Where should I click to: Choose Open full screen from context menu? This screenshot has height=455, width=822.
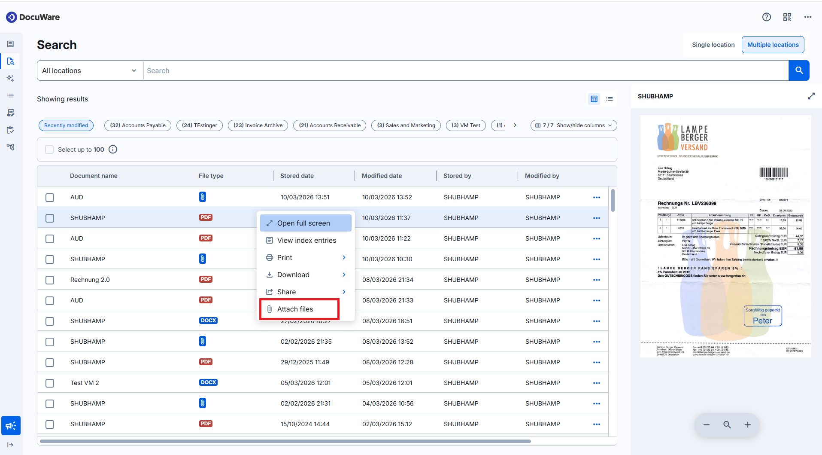click(x=306, y=223)
